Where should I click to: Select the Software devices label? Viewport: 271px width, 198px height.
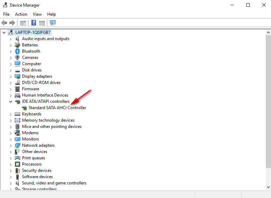(37, 177)
